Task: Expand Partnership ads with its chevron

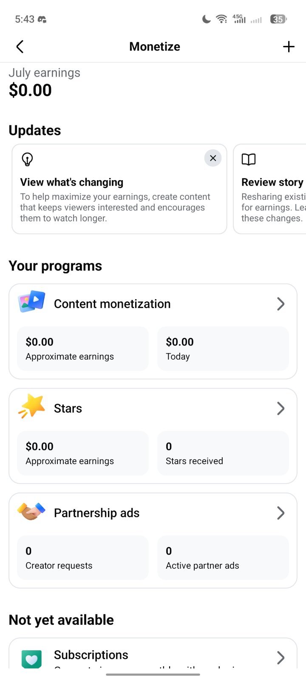Action: coord(280,513)
